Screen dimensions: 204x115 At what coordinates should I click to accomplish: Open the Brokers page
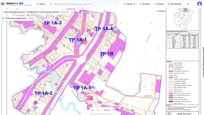point(145,4)
